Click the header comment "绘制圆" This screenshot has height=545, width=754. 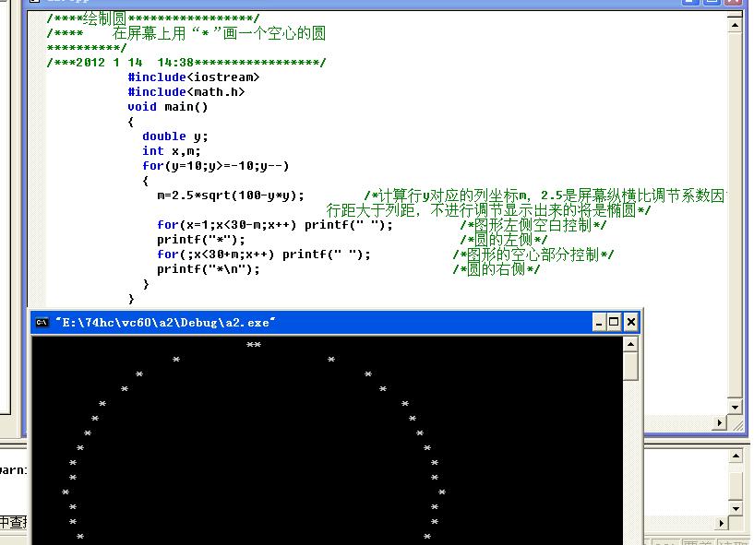[105, 18]
